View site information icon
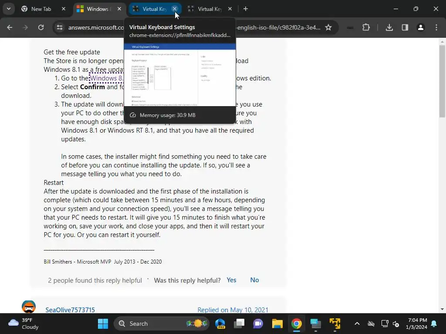446x334 pixels. coord(59,27)
